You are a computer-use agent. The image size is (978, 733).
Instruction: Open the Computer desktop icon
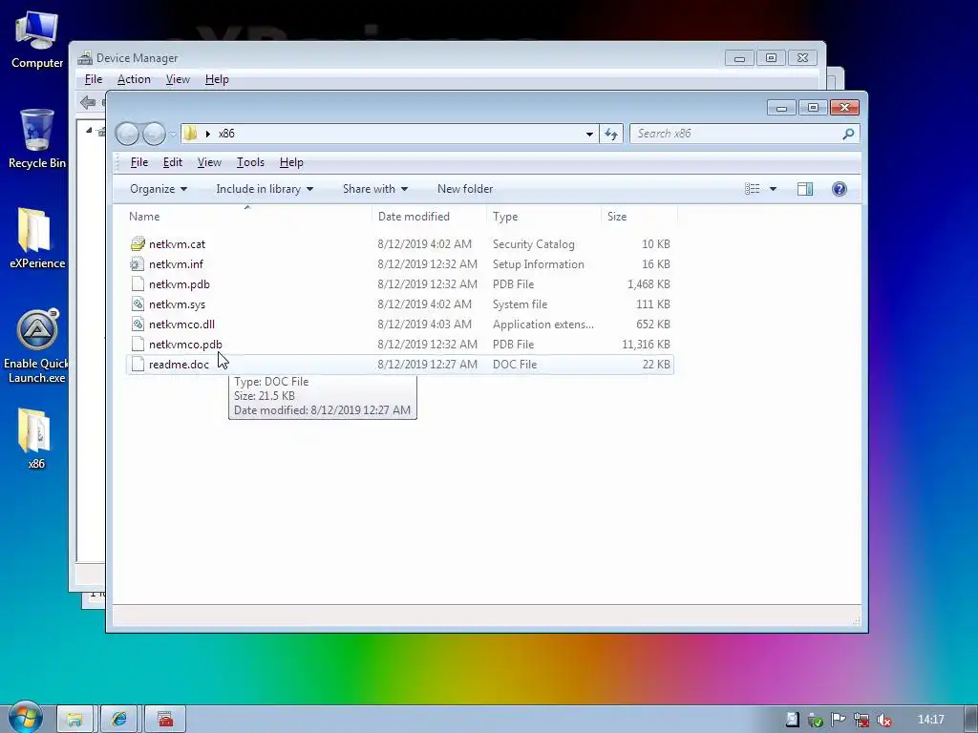click(37, 39)
